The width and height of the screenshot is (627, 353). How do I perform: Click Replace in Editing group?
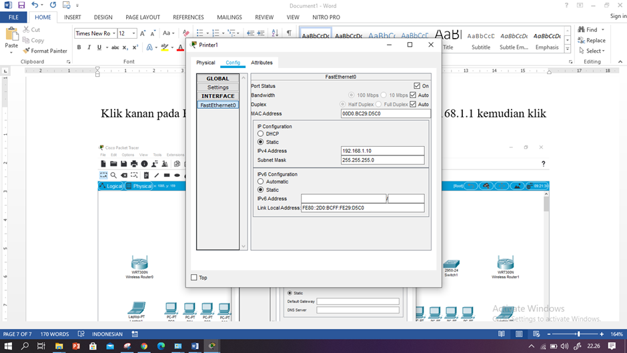[x=592, y=40]
